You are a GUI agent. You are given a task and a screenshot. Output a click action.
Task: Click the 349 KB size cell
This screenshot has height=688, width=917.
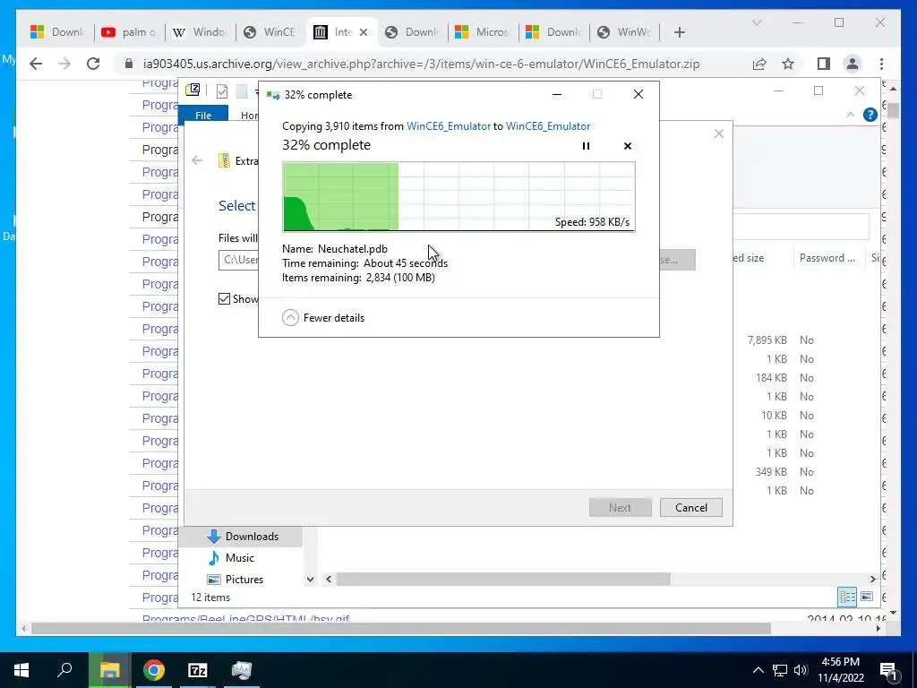[x=771, y=471]
